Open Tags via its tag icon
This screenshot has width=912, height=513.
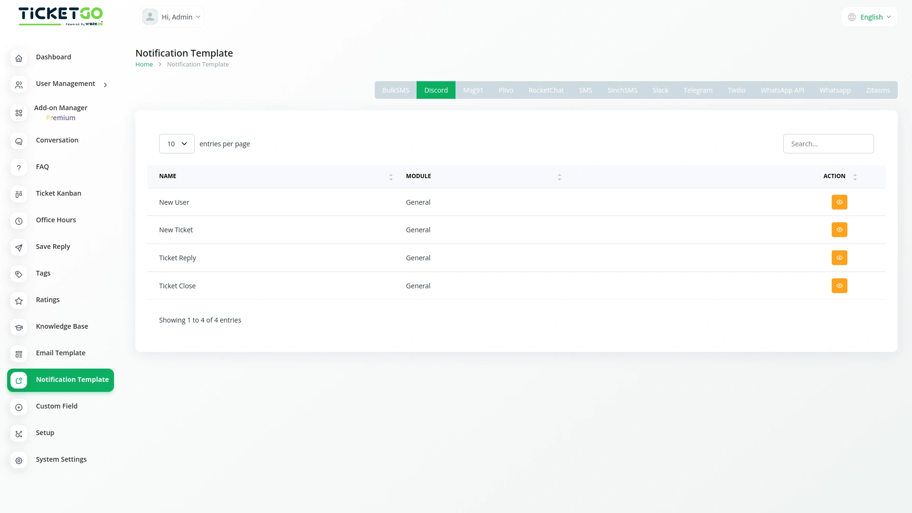pyautogui.click(x=19, y=274)
